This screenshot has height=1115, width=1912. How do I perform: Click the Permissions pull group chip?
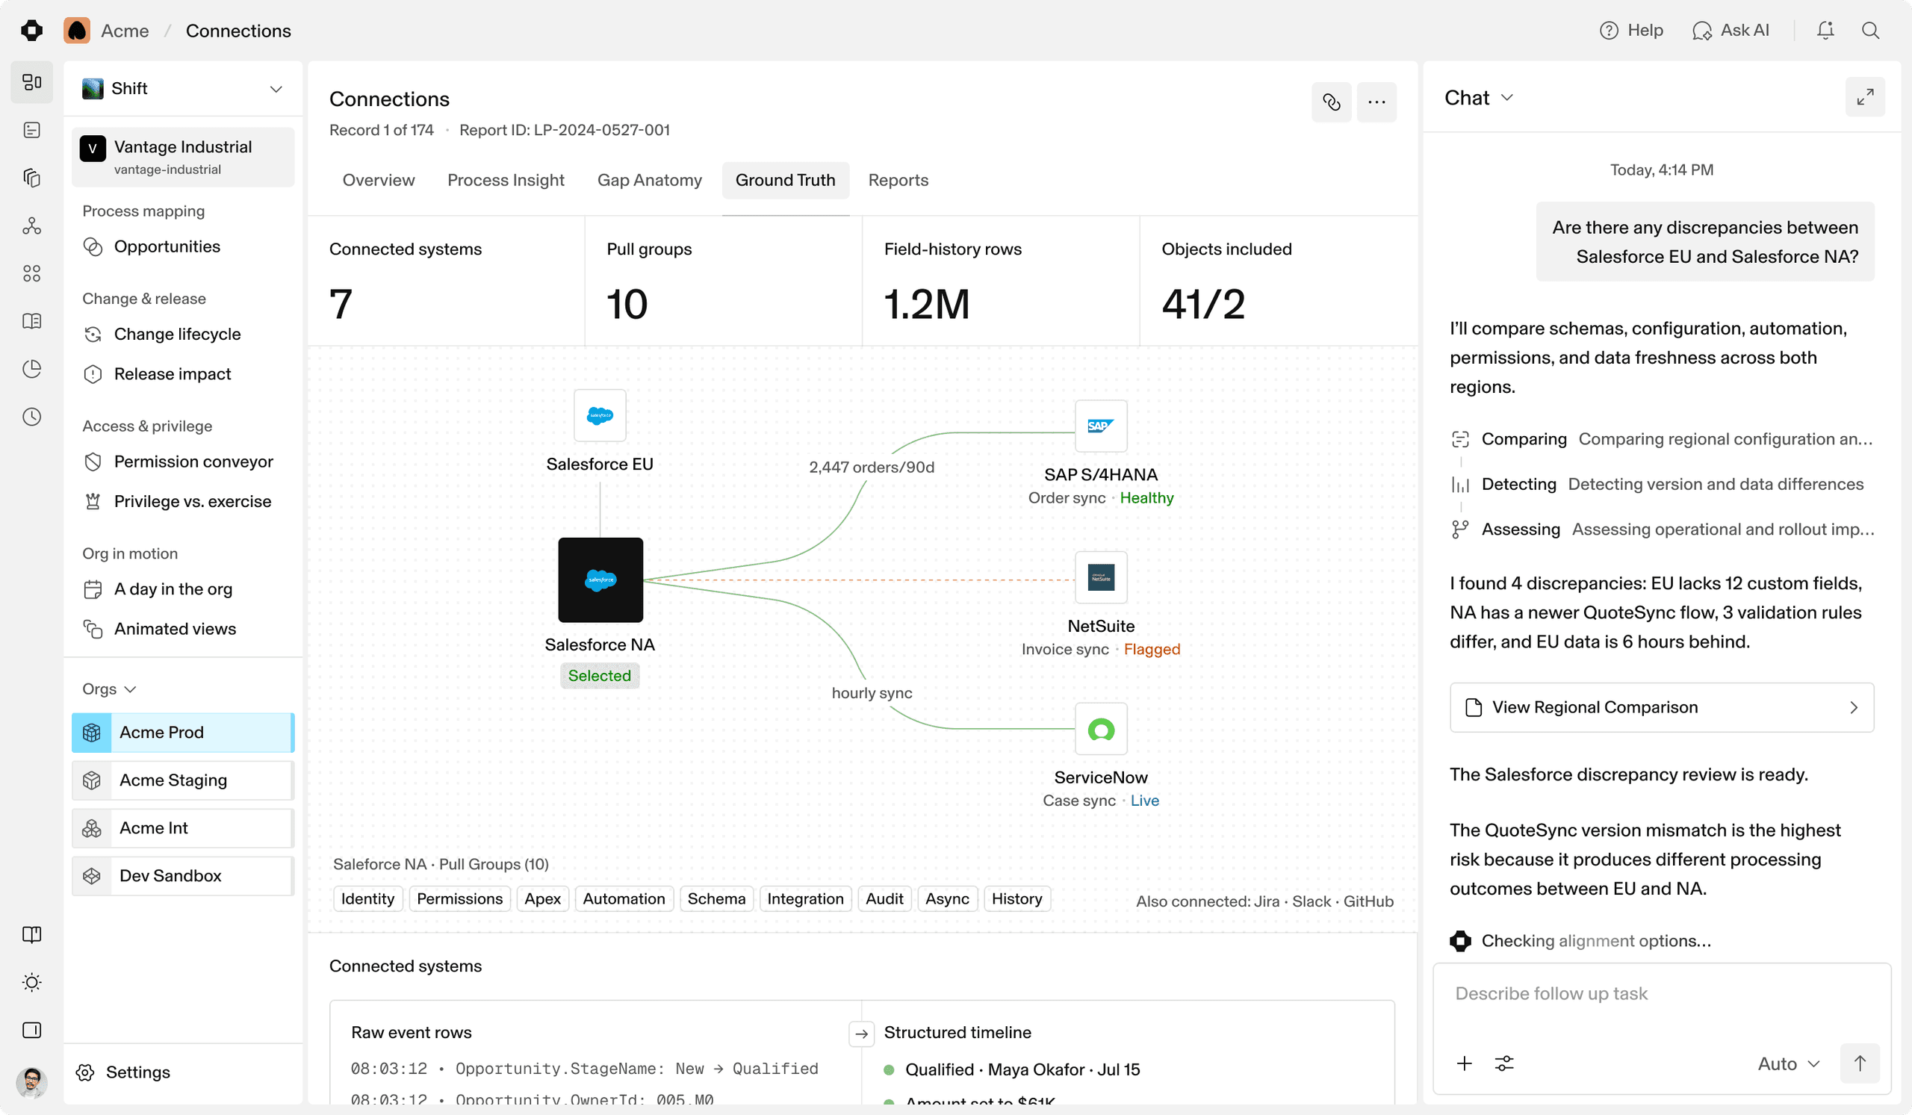click(x=460, y=899)
